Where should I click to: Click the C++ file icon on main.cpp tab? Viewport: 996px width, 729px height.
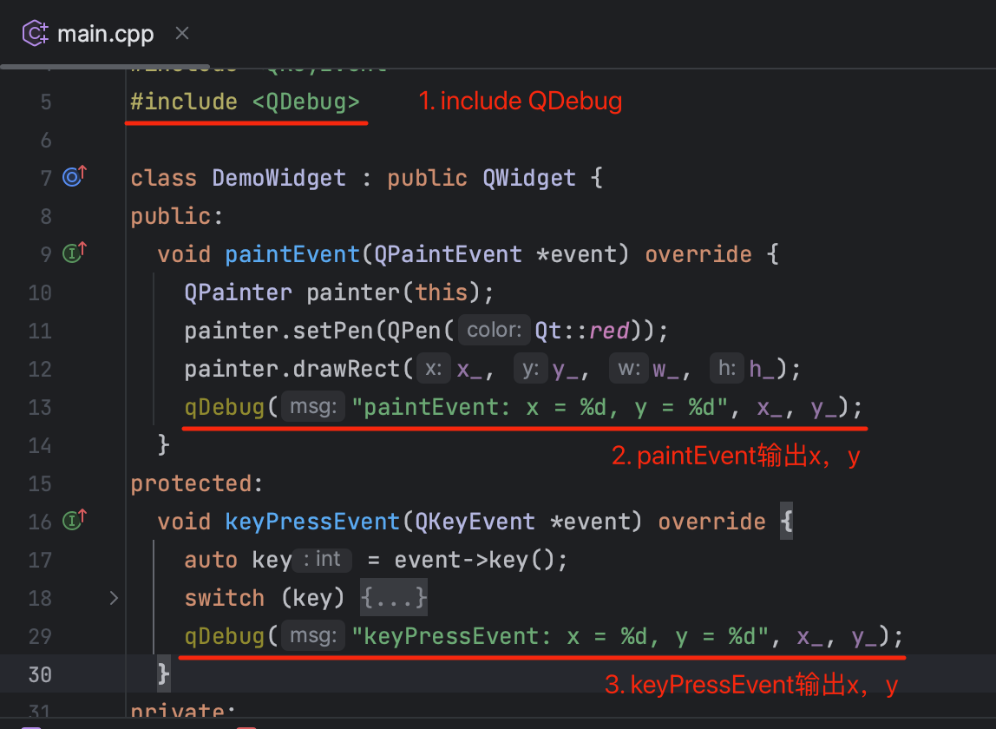(36, 33)
